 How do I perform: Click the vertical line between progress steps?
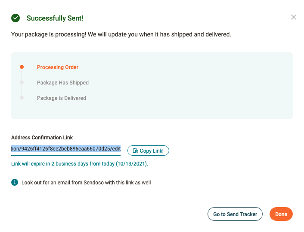22,75
